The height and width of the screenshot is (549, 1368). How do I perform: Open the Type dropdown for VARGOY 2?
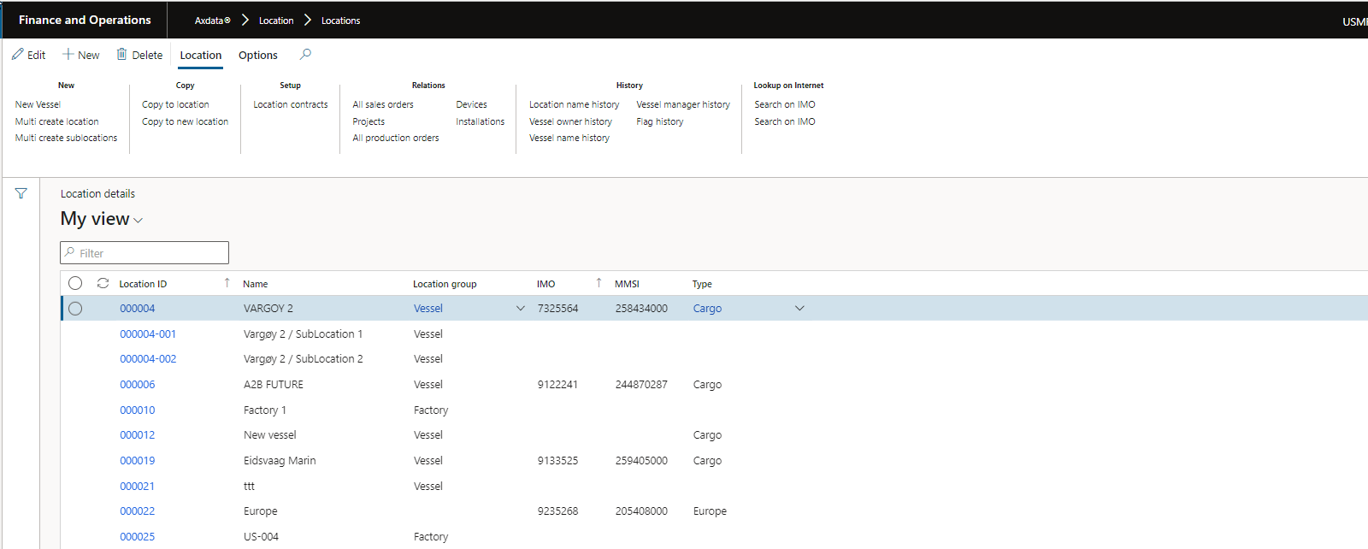pos(799,309)
